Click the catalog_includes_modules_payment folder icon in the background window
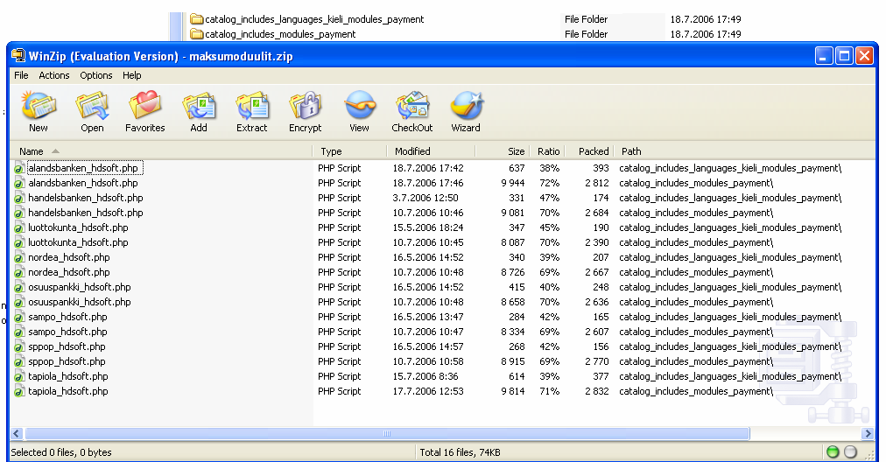This screenshot has width=886, height=462. click(x=197, y=34)
